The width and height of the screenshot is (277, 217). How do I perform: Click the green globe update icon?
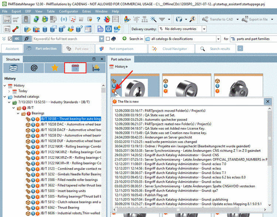36,19
